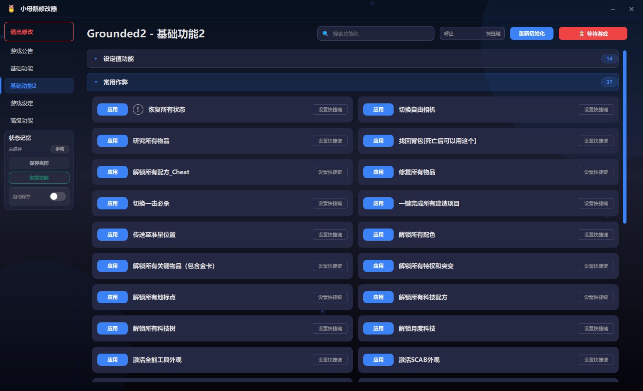Apply 解锁所有配方_Cheat
Image resolution: width=643 pixels, height=391 pixels.
tap(113, 172)
